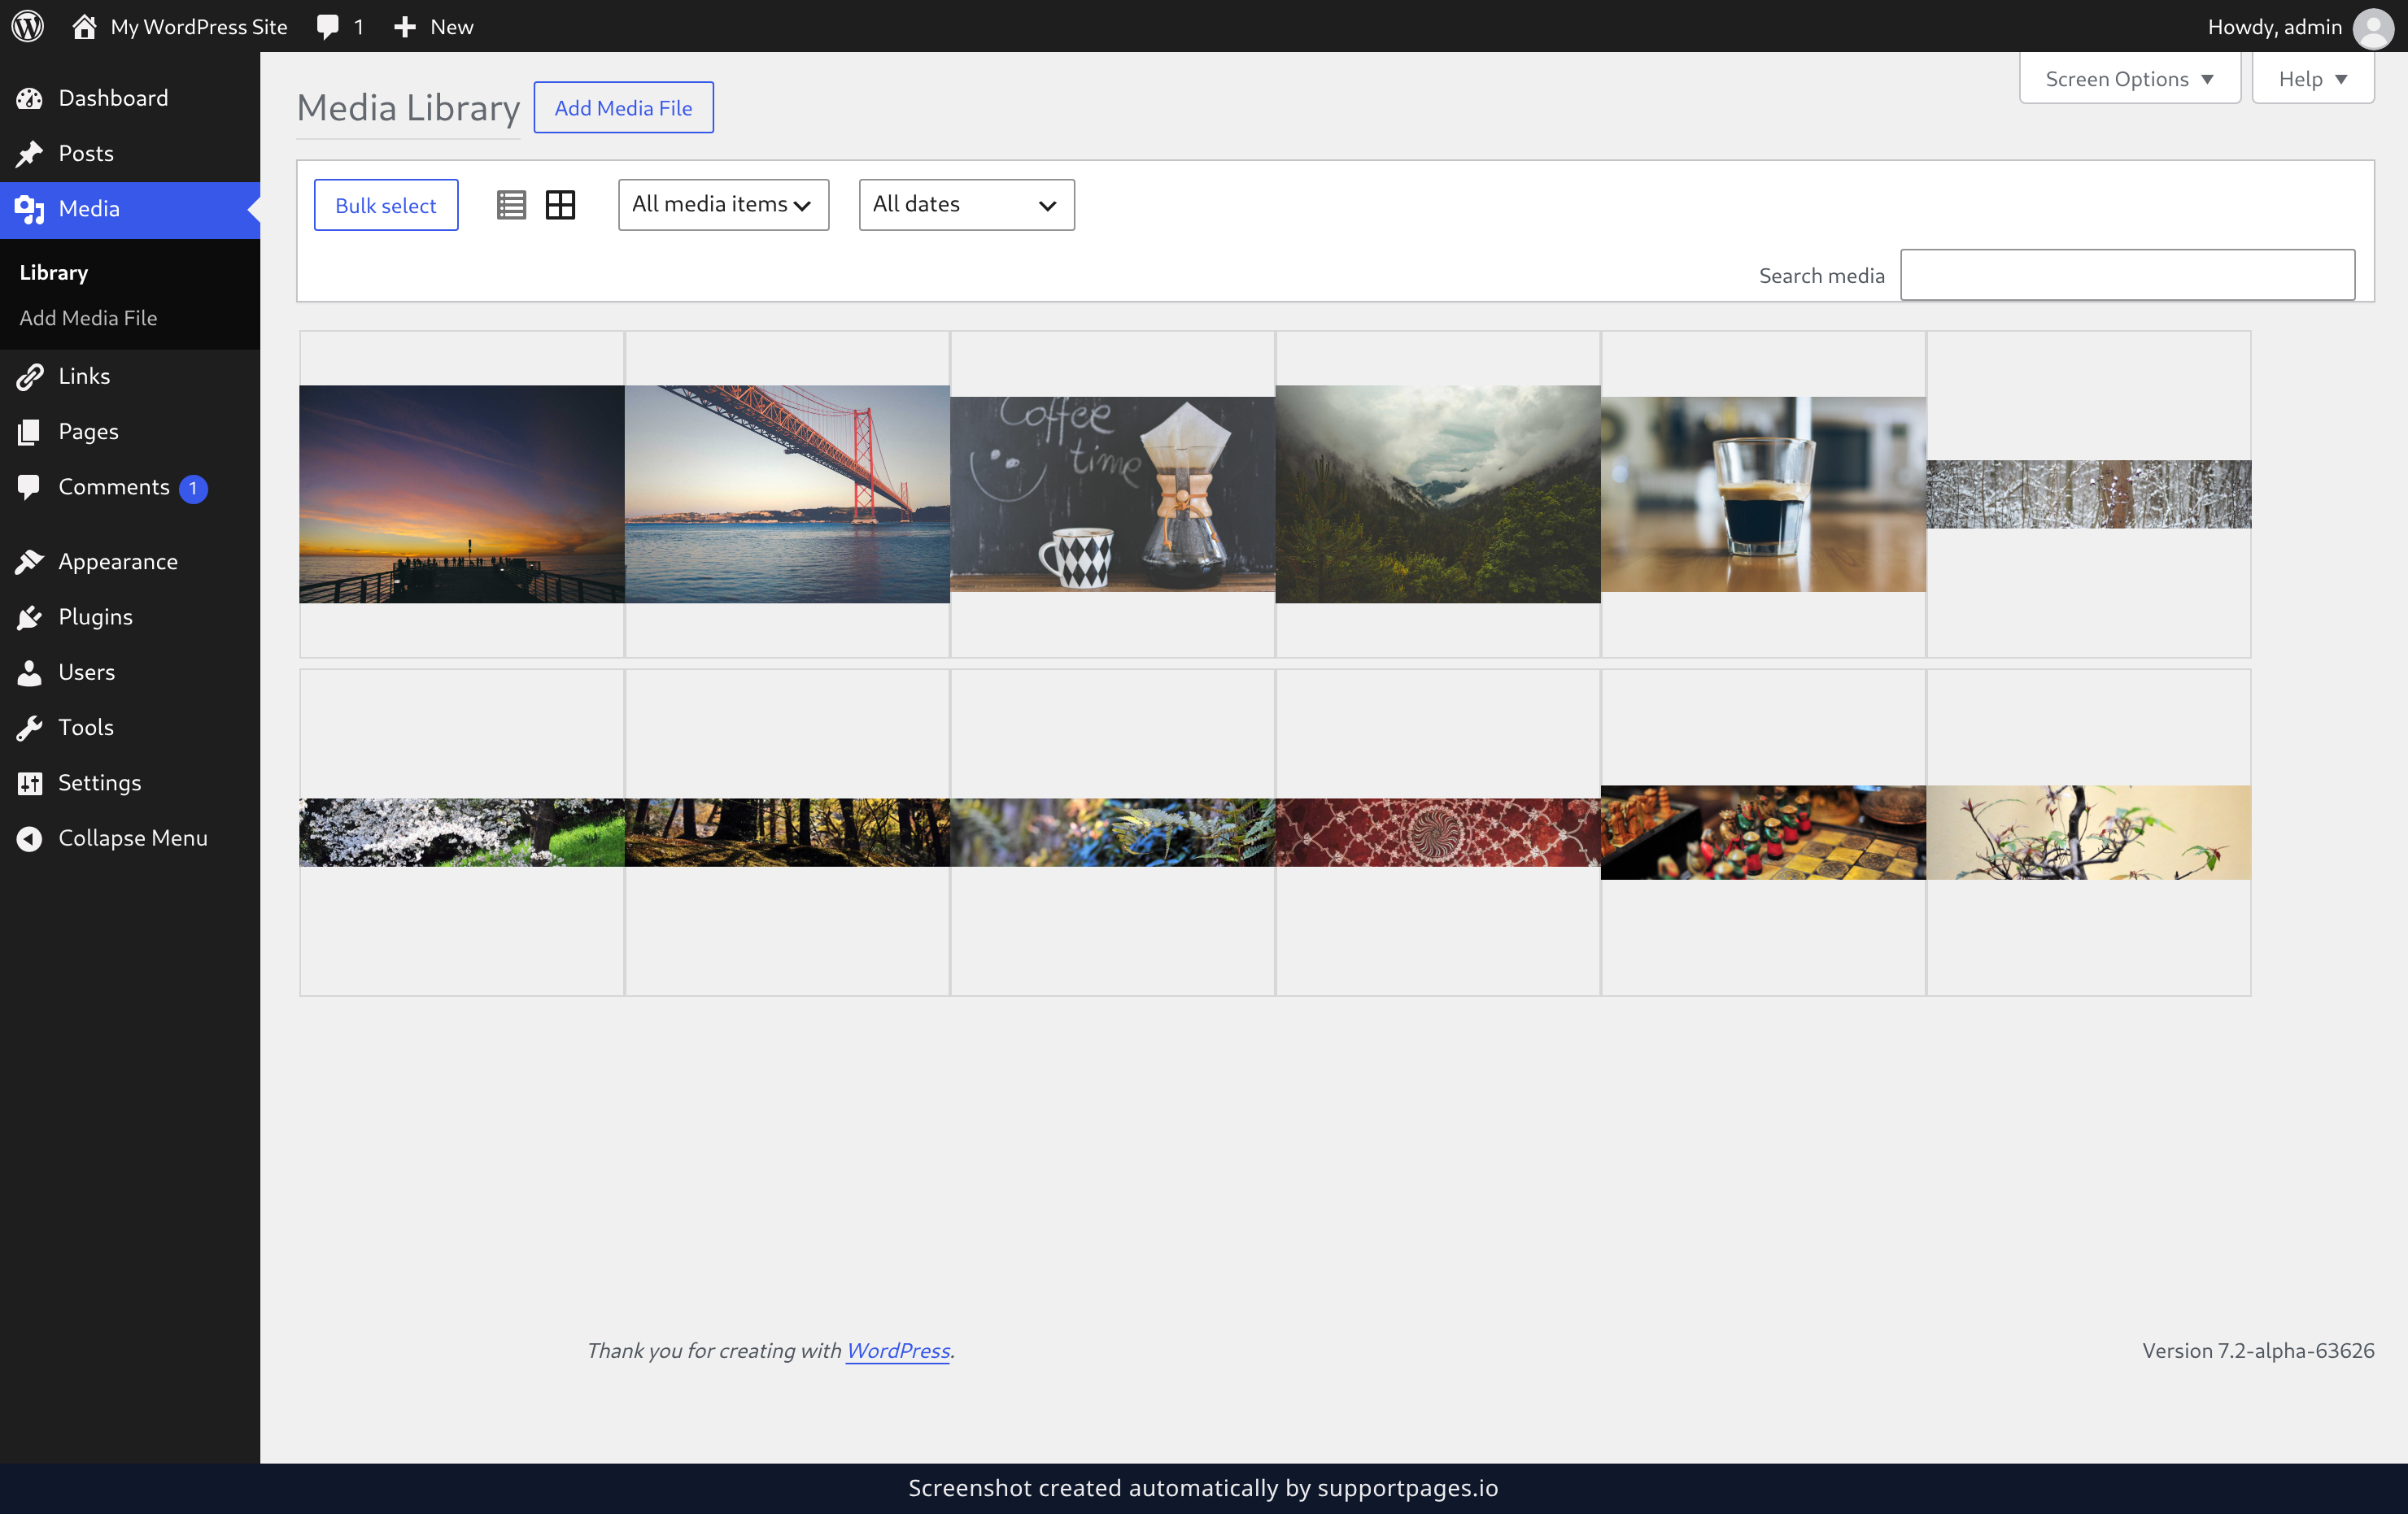Image resolution: width=2408 pixels, height=1514 pixels.
Task: Click the Bulk select button
Action: coord(386,205)
